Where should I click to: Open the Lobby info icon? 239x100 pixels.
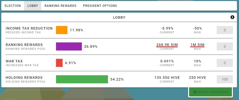(232, 17)
